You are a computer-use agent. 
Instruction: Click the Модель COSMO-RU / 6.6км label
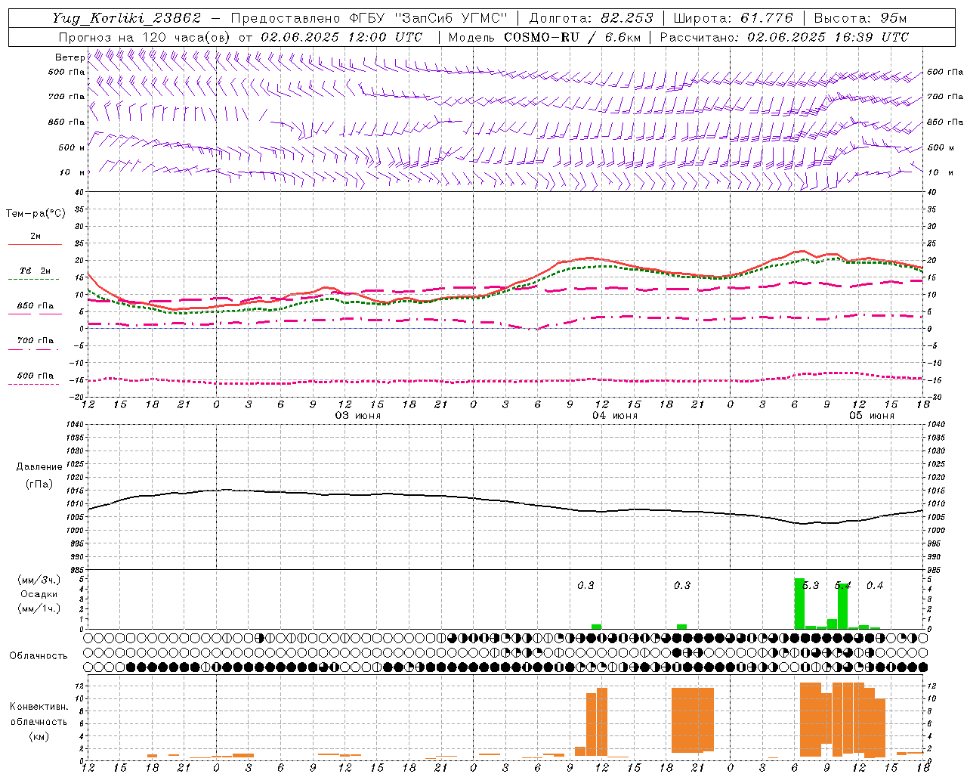[x=545, y=37]
